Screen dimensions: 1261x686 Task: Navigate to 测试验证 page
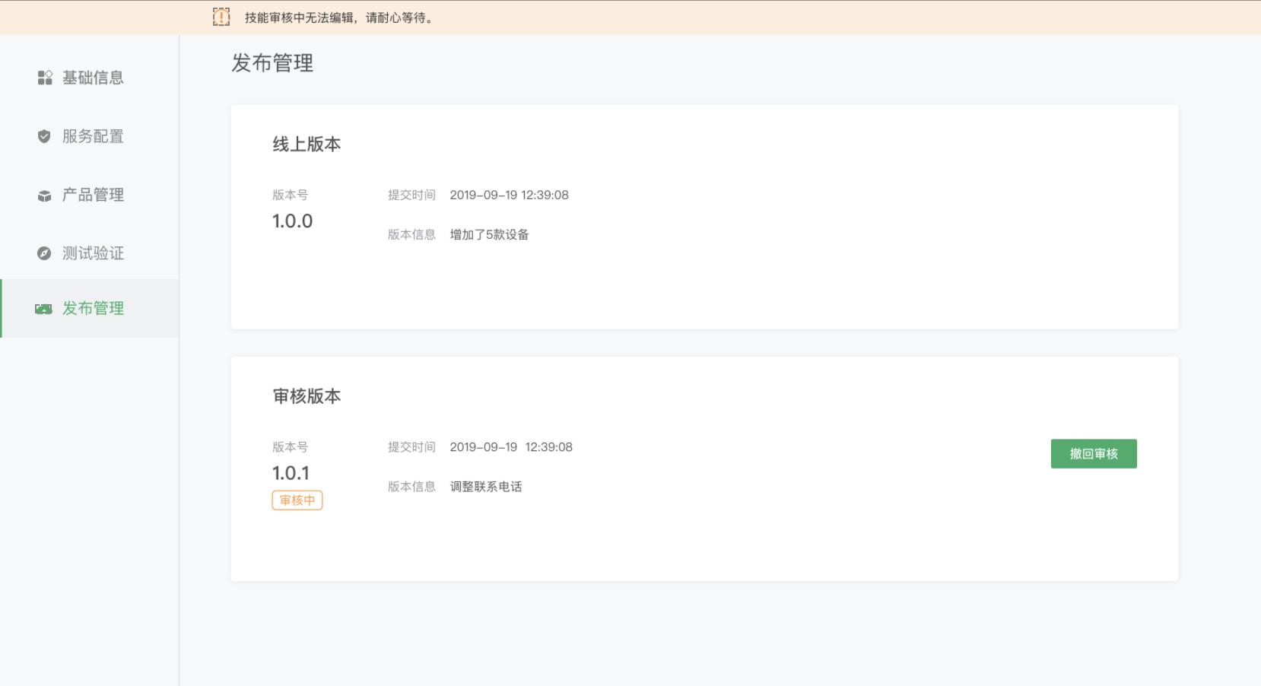pyautogui.click(x=93, y=253)
